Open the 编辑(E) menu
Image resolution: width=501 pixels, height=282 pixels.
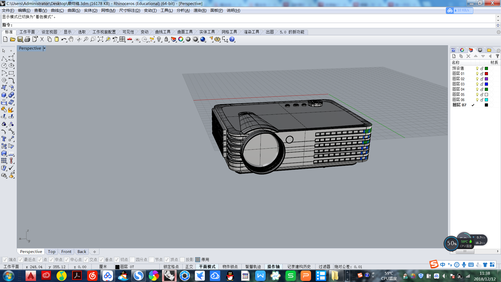(24, 10)
